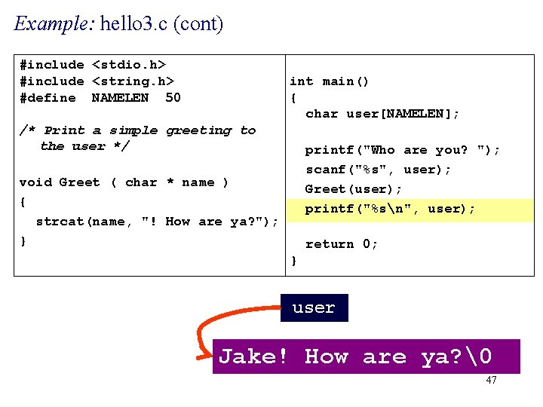Click the "int main()" line
Image resolution: width=543 pixels, height=407 pixels.
[x=329, y=81]
